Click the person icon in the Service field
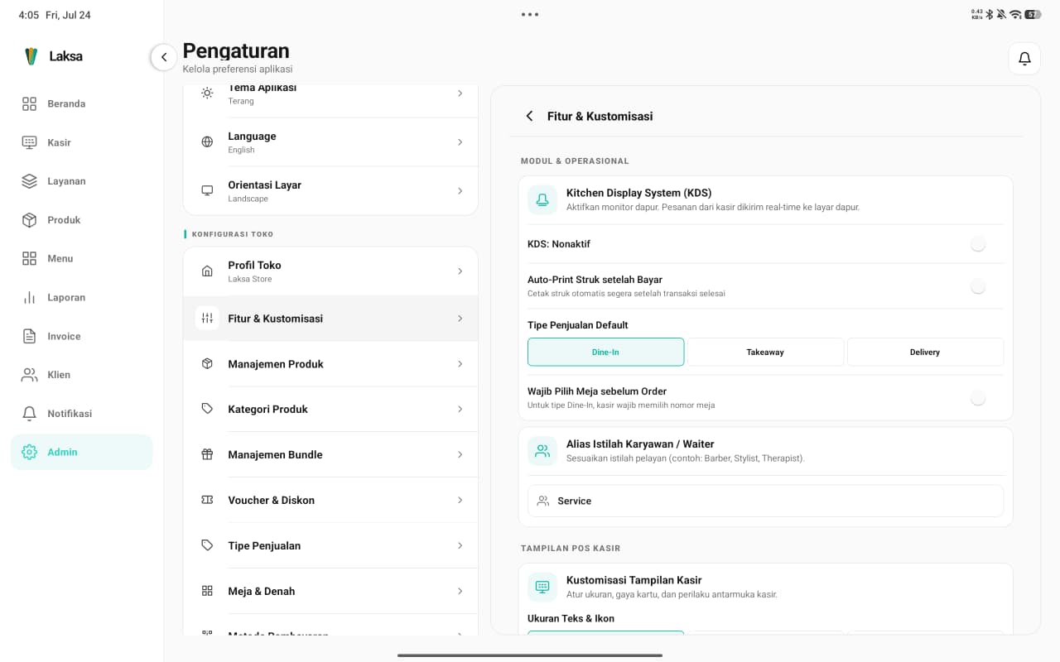 pos(543,501)
